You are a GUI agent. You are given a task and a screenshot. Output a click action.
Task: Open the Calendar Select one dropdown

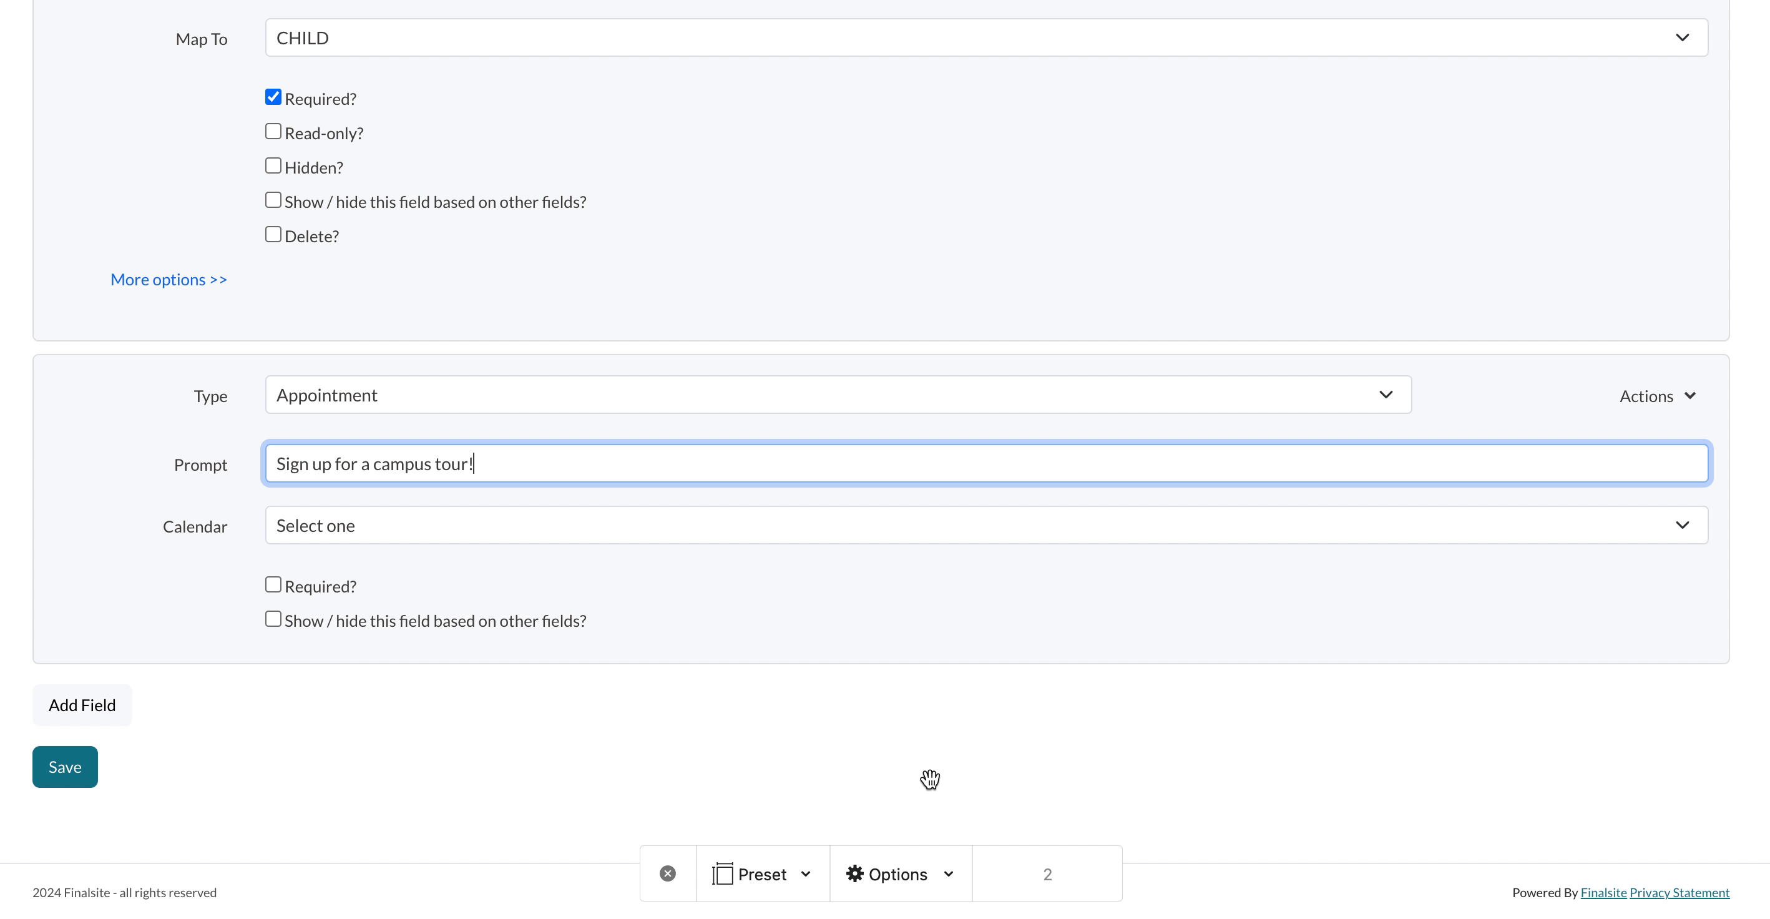pyautogui.click(x=986, y=526)
